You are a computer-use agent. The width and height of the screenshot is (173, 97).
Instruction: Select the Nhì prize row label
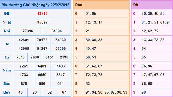(7, 31)
